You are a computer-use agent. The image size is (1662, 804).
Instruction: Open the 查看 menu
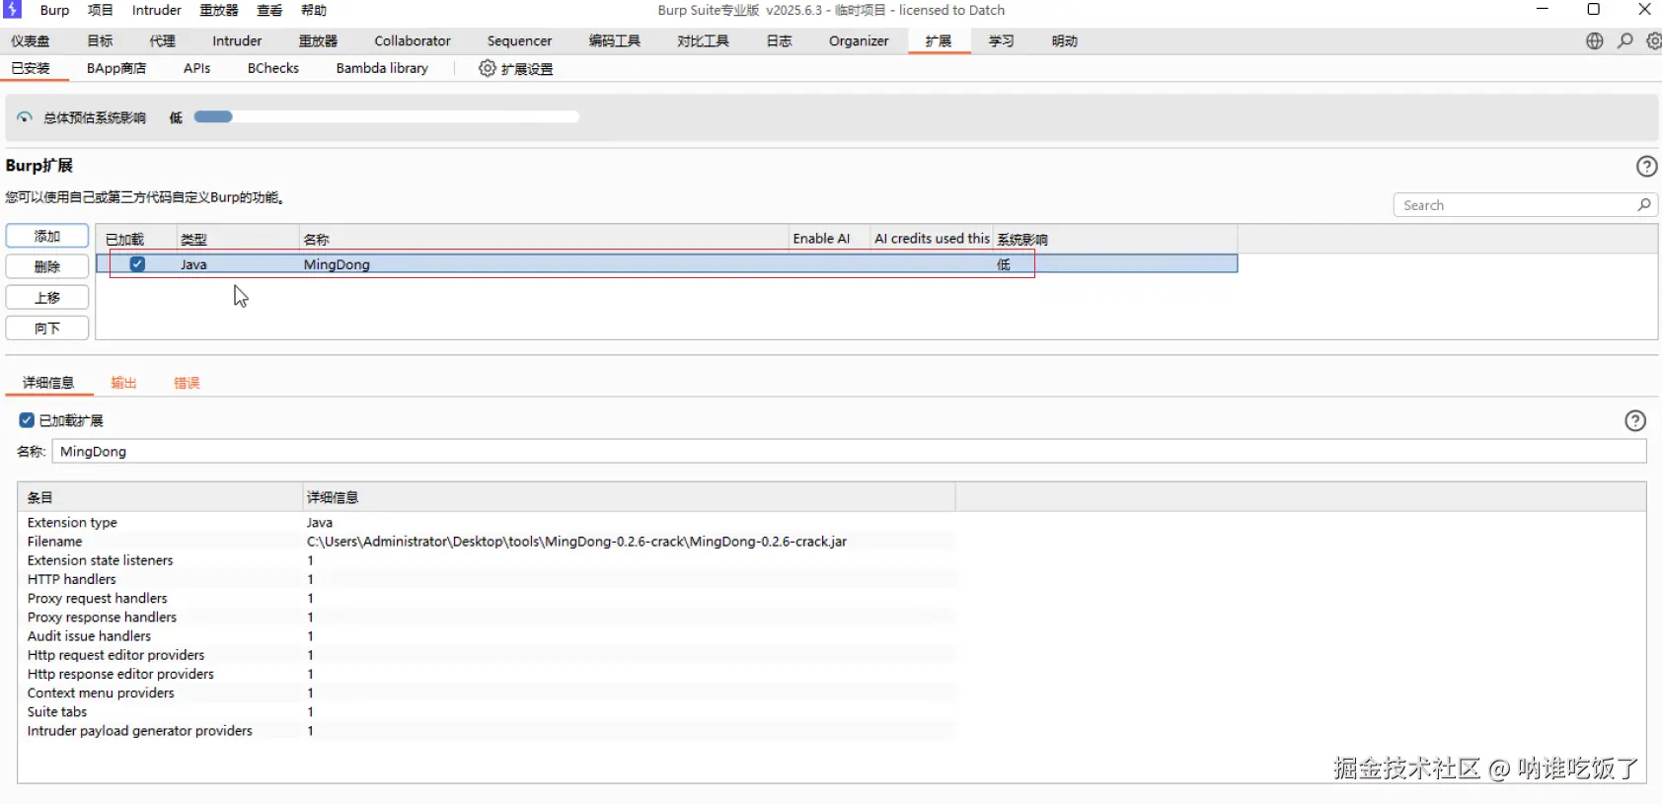pos(269,10)
